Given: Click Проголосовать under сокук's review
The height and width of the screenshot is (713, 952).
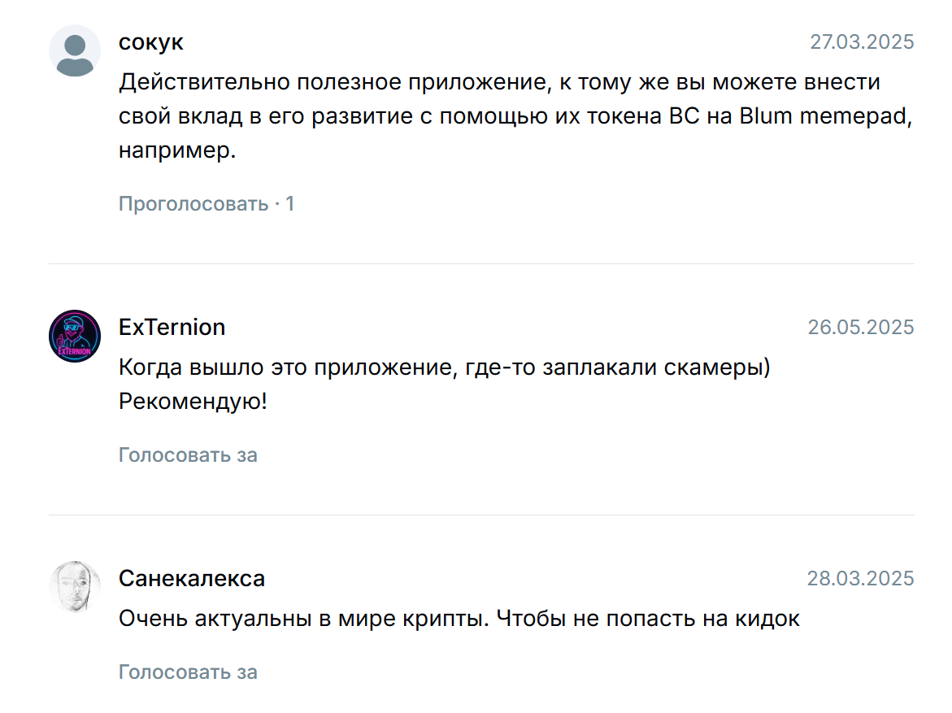Looking at the screenshot, I should pos(193,204).
